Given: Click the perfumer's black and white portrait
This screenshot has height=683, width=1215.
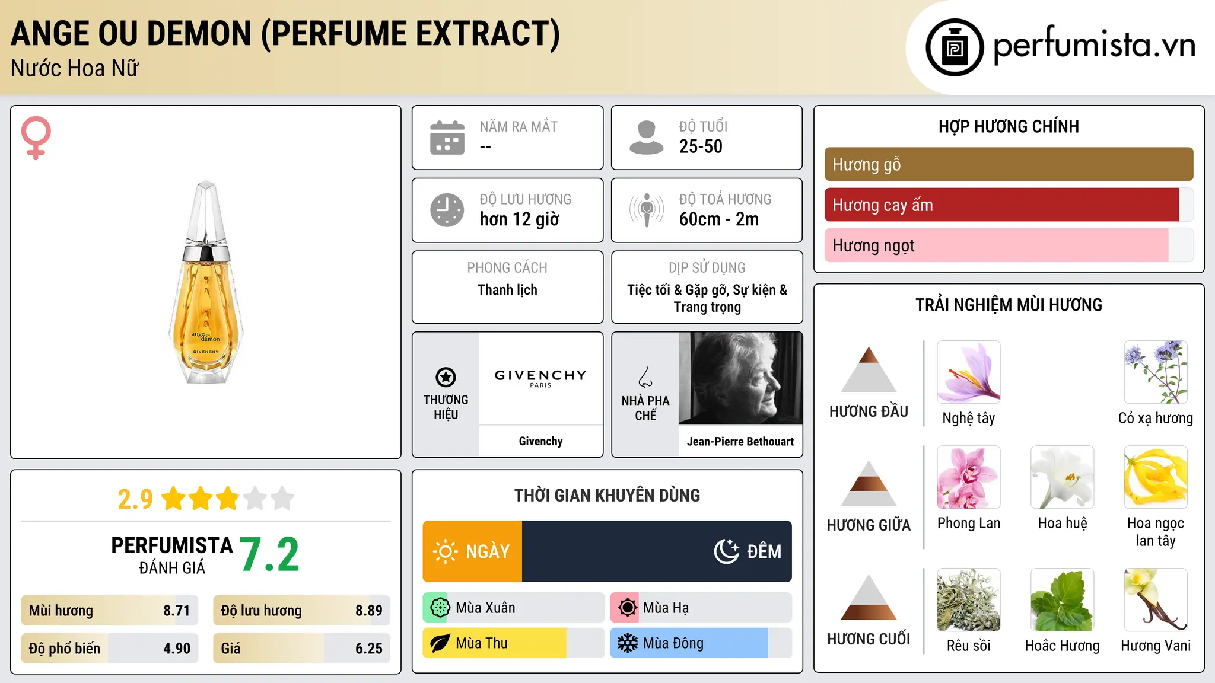Looking at the screenshot, I should pos(740,378).
